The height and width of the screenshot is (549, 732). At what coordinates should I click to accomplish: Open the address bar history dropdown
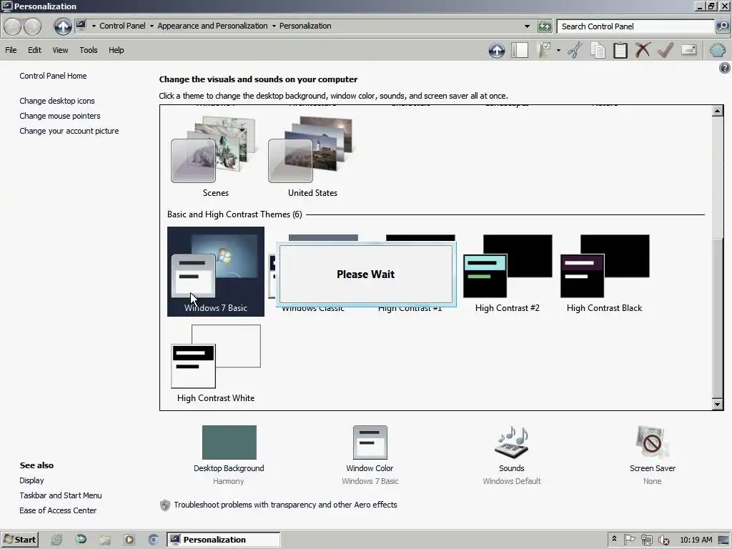pyautogui.click(x=527, y=26)
